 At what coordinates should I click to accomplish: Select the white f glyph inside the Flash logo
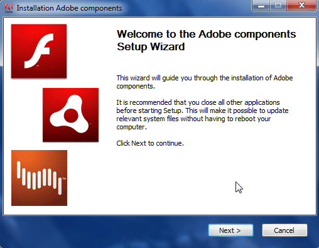tap(39, 51)
